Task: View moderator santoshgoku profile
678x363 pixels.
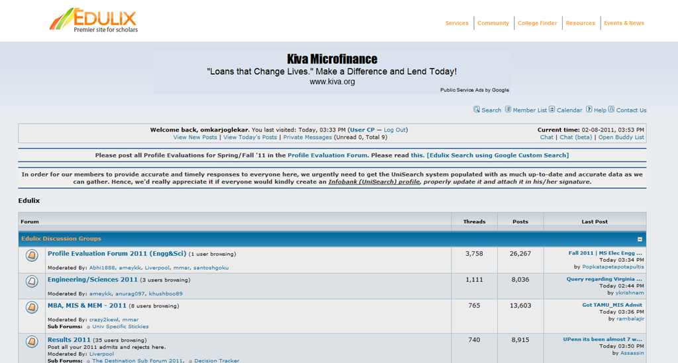Action: [x=211, y=268]
